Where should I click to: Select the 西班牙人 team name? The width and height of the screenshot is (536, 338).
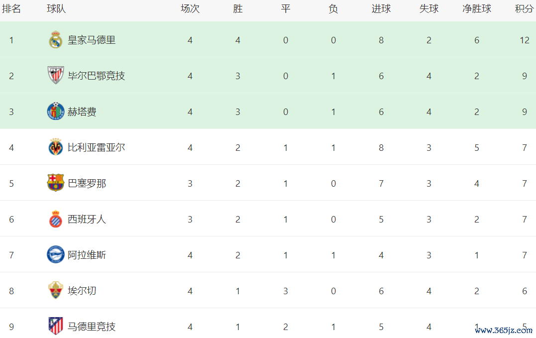coord(87,219)
